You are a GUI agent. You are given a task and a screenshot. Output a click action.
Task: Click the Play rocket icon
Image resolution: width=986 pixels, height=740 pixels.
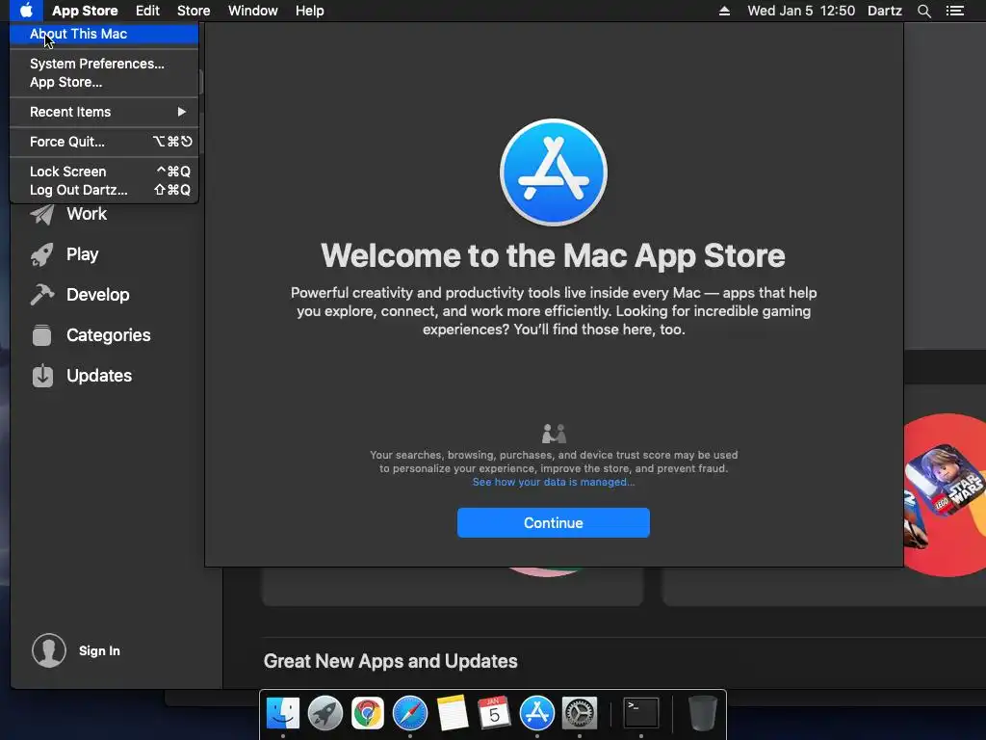(x=42, y=254)
